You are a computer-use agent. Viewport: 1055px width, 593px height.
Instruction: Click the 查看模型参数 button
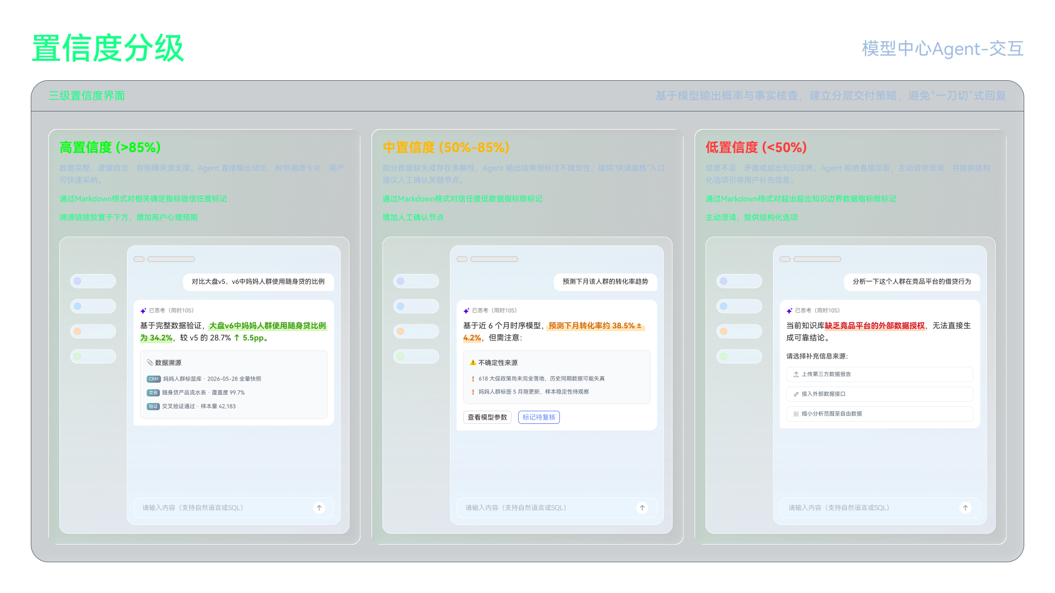coord(487,417)
